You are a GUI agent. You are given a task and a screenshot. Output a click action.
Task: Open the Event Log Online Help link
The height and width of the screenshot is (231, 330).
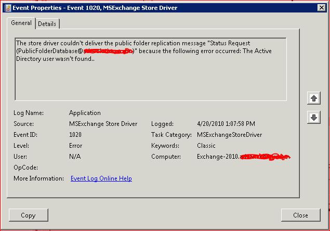click(101, 178)
